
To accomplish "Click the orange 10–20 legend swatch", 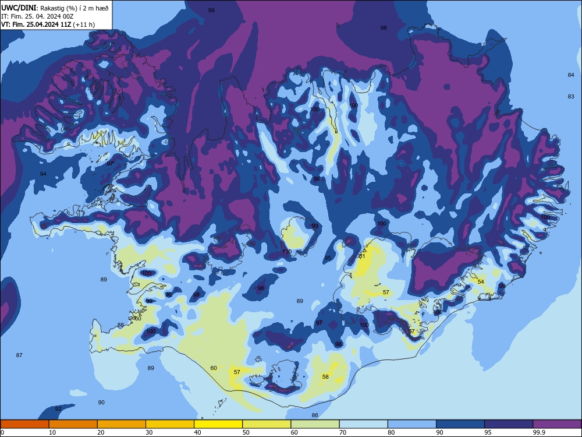I will pyautogui.click(x=73, y=424).
